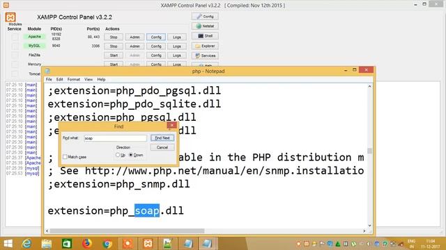
Task: Open XAMPP global Config with the wrench icon
Action: point(205,17)
